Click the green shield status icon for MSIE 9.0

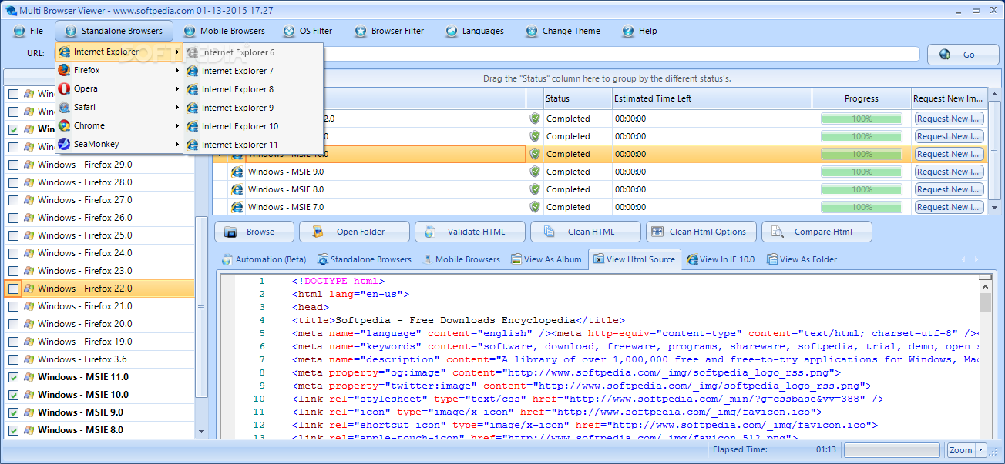(x=535, y=172)
